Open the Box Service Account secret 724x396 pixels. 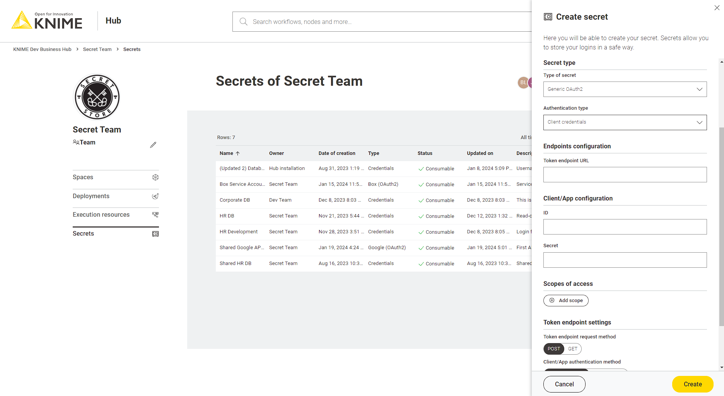click(x=374, y=184)
